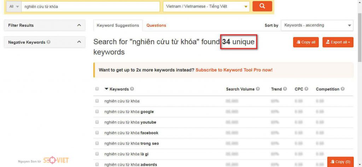The height and width of the screenshot is (167, 362).
Task: Click keyword text 'nghiên cứu từ khóa trong seo'
Action: 132,143
